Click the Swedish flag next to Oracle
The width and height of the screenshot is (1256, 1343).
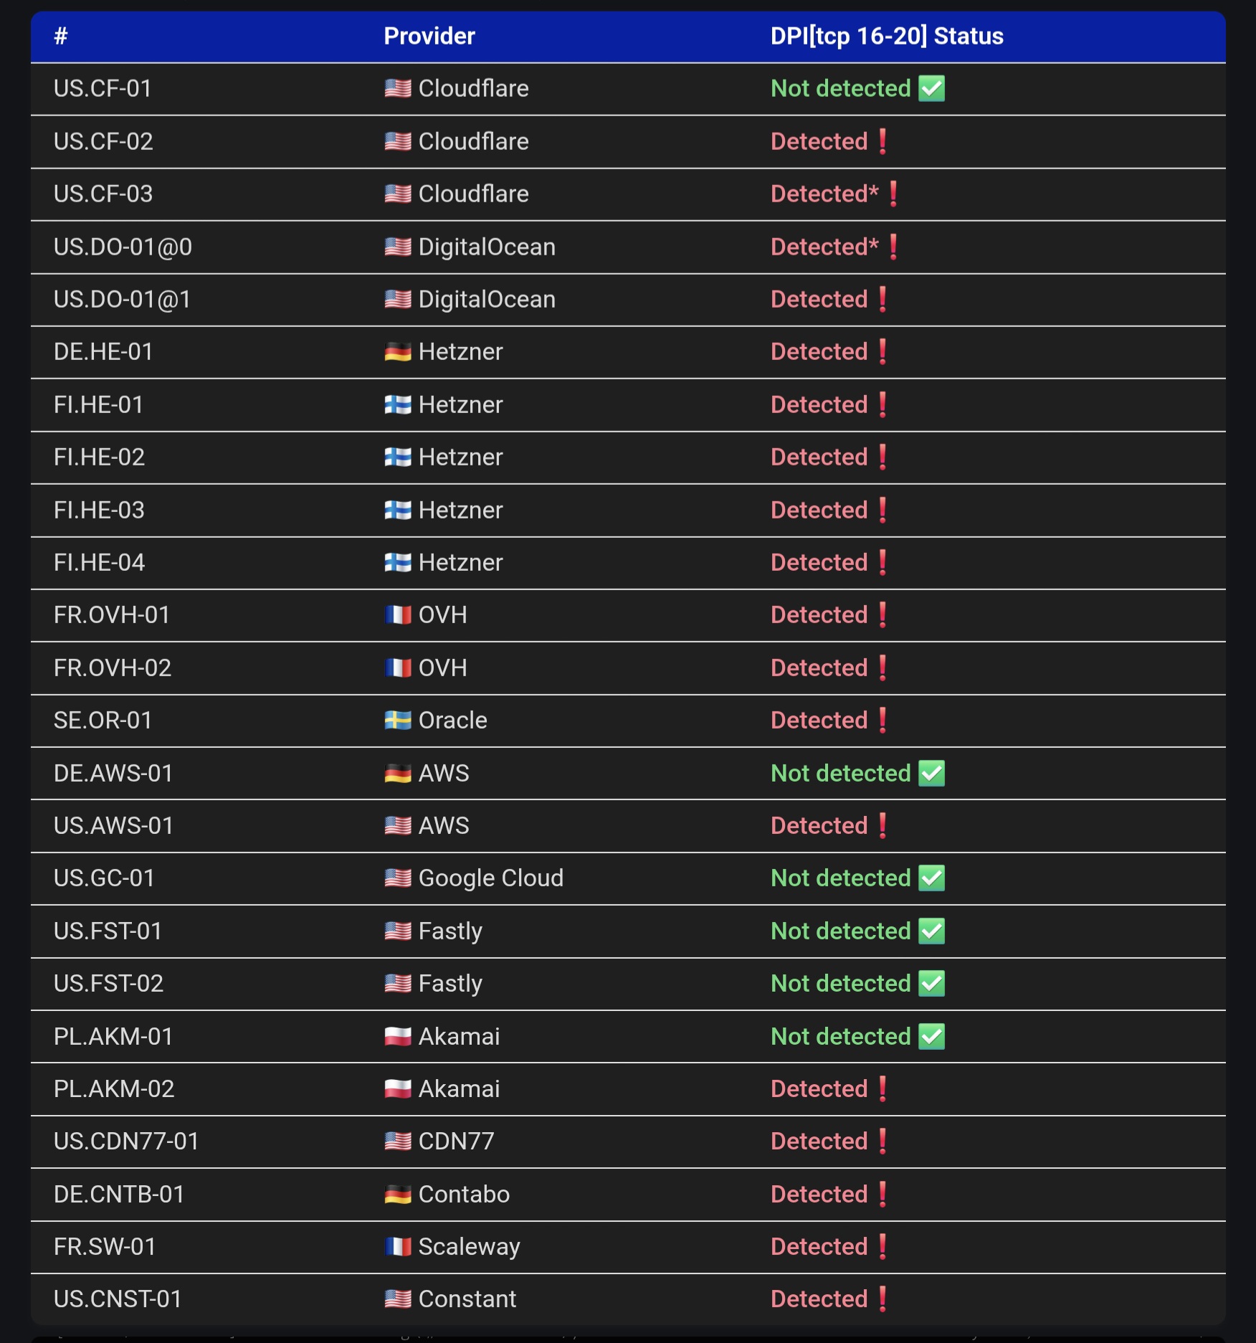[397, 720]
